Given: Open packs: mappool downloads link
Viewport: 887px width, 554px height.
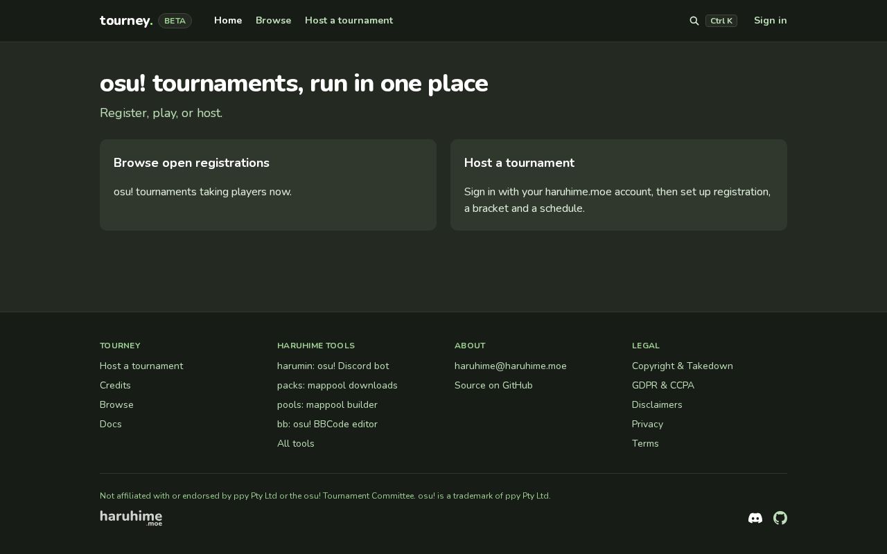Looking at the screenshot, I should click(337, 385).
